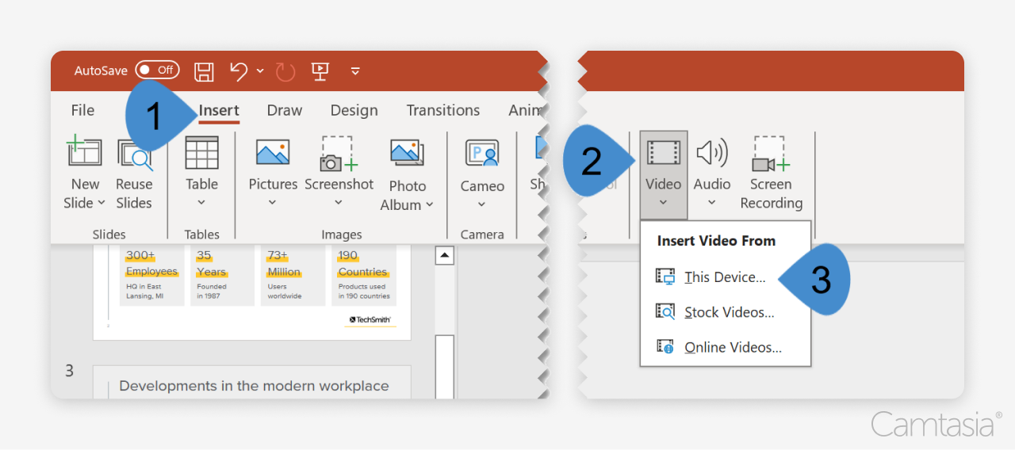Viewport: 1015px width, 450px height.
Task: Open Customize Quick Access Toolbar dropdown
Action: click(x=355, y=71)
